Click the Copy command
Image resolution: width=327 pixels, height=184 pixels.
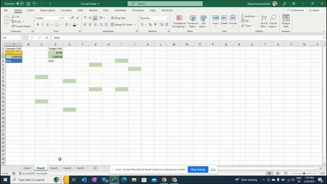16,21
